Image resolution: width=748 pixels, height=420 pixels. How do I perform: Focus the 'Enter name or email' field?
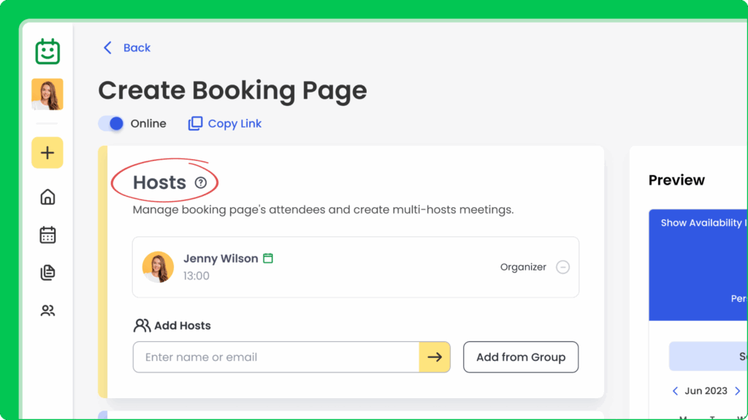[x=275, y=357]
